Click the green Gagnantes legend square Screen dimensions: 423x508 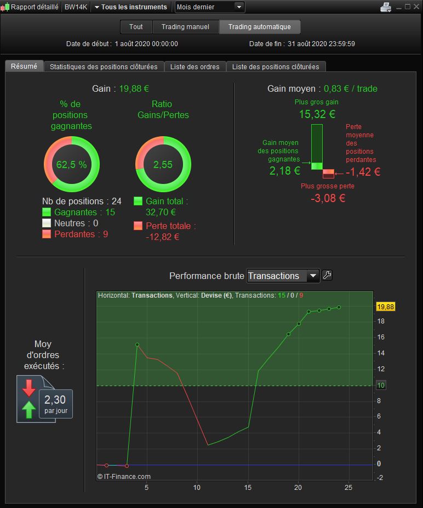(x=47, y=212)
